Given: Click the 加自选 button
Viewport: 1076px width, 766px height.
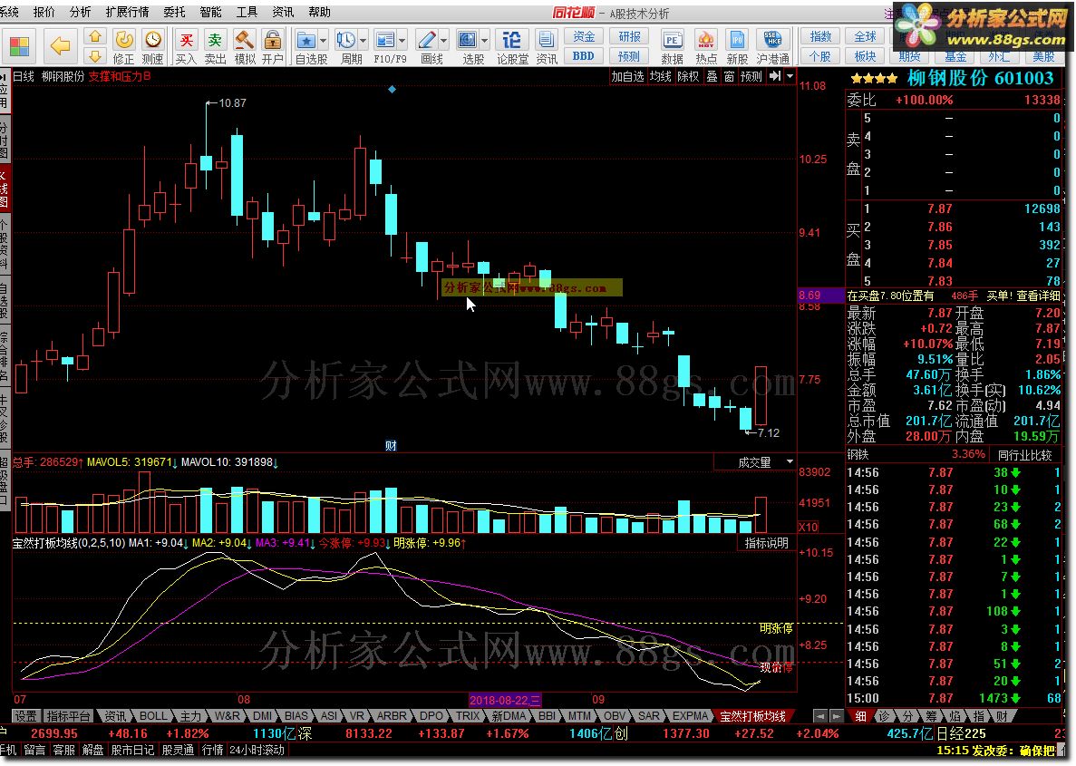Looking at the screenshot, I should 627,76.
